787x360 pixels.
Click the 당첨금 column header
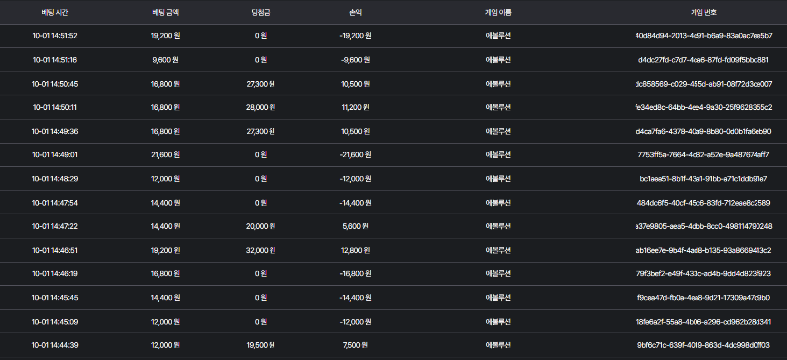[x=260, y=12]
